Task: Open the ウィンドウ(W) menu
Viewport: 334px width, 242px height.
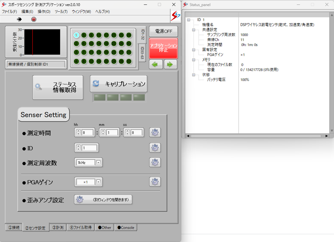Action: click(81, 12)
